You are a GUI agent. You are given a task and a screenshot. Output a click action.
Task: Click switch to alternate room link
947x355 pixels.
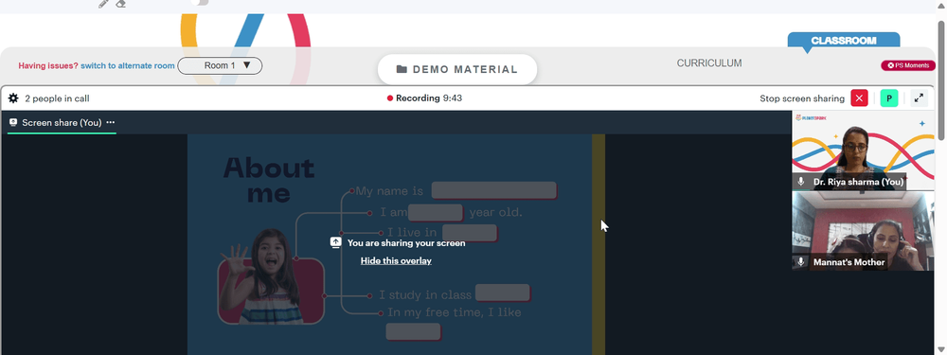click(128, 66)
